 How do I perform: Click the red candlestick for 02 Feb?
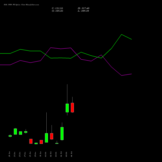tap(52, 136)
